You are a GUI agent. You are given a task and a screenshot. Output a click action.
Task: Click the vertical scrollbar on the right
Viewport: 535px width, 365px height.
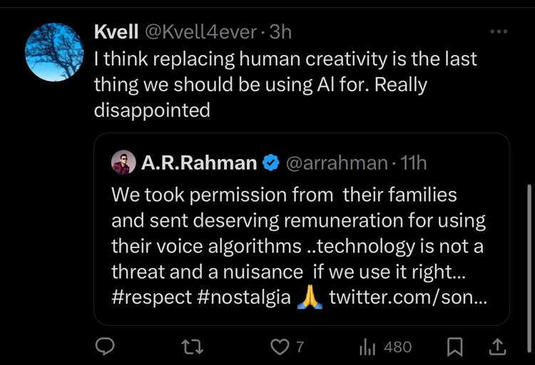(x=529, y=235)
